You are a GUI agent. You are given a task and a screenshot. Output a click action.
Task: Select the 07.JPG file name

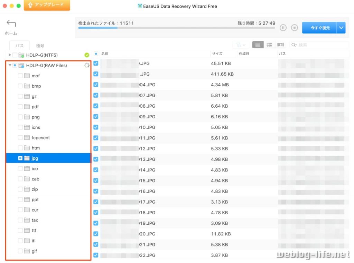tap(147, 95)
